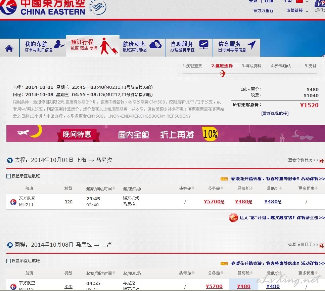This screenshot has width=325, height=291.
Task: Open the 春暖花开踏青游 promo link in 回程 section
Action: coord(278,263)
